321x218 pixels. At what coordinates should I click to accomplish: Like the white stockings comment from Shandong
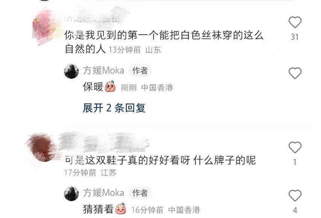295,22
